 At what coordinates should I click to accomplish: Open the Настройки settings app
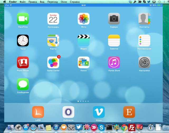(x=144, y=62)
